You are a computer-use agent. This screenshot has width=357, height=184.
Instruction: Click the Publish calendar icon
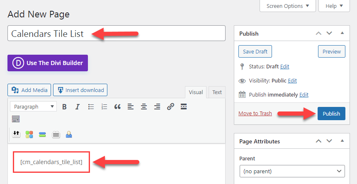click(242, 94)
